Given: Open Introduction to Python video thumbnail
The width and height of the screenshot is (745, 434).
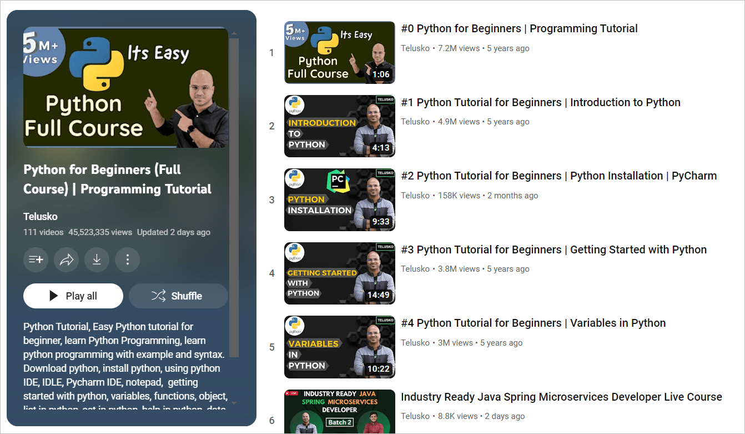Looking at the screenshot, I should pos(340,126).
